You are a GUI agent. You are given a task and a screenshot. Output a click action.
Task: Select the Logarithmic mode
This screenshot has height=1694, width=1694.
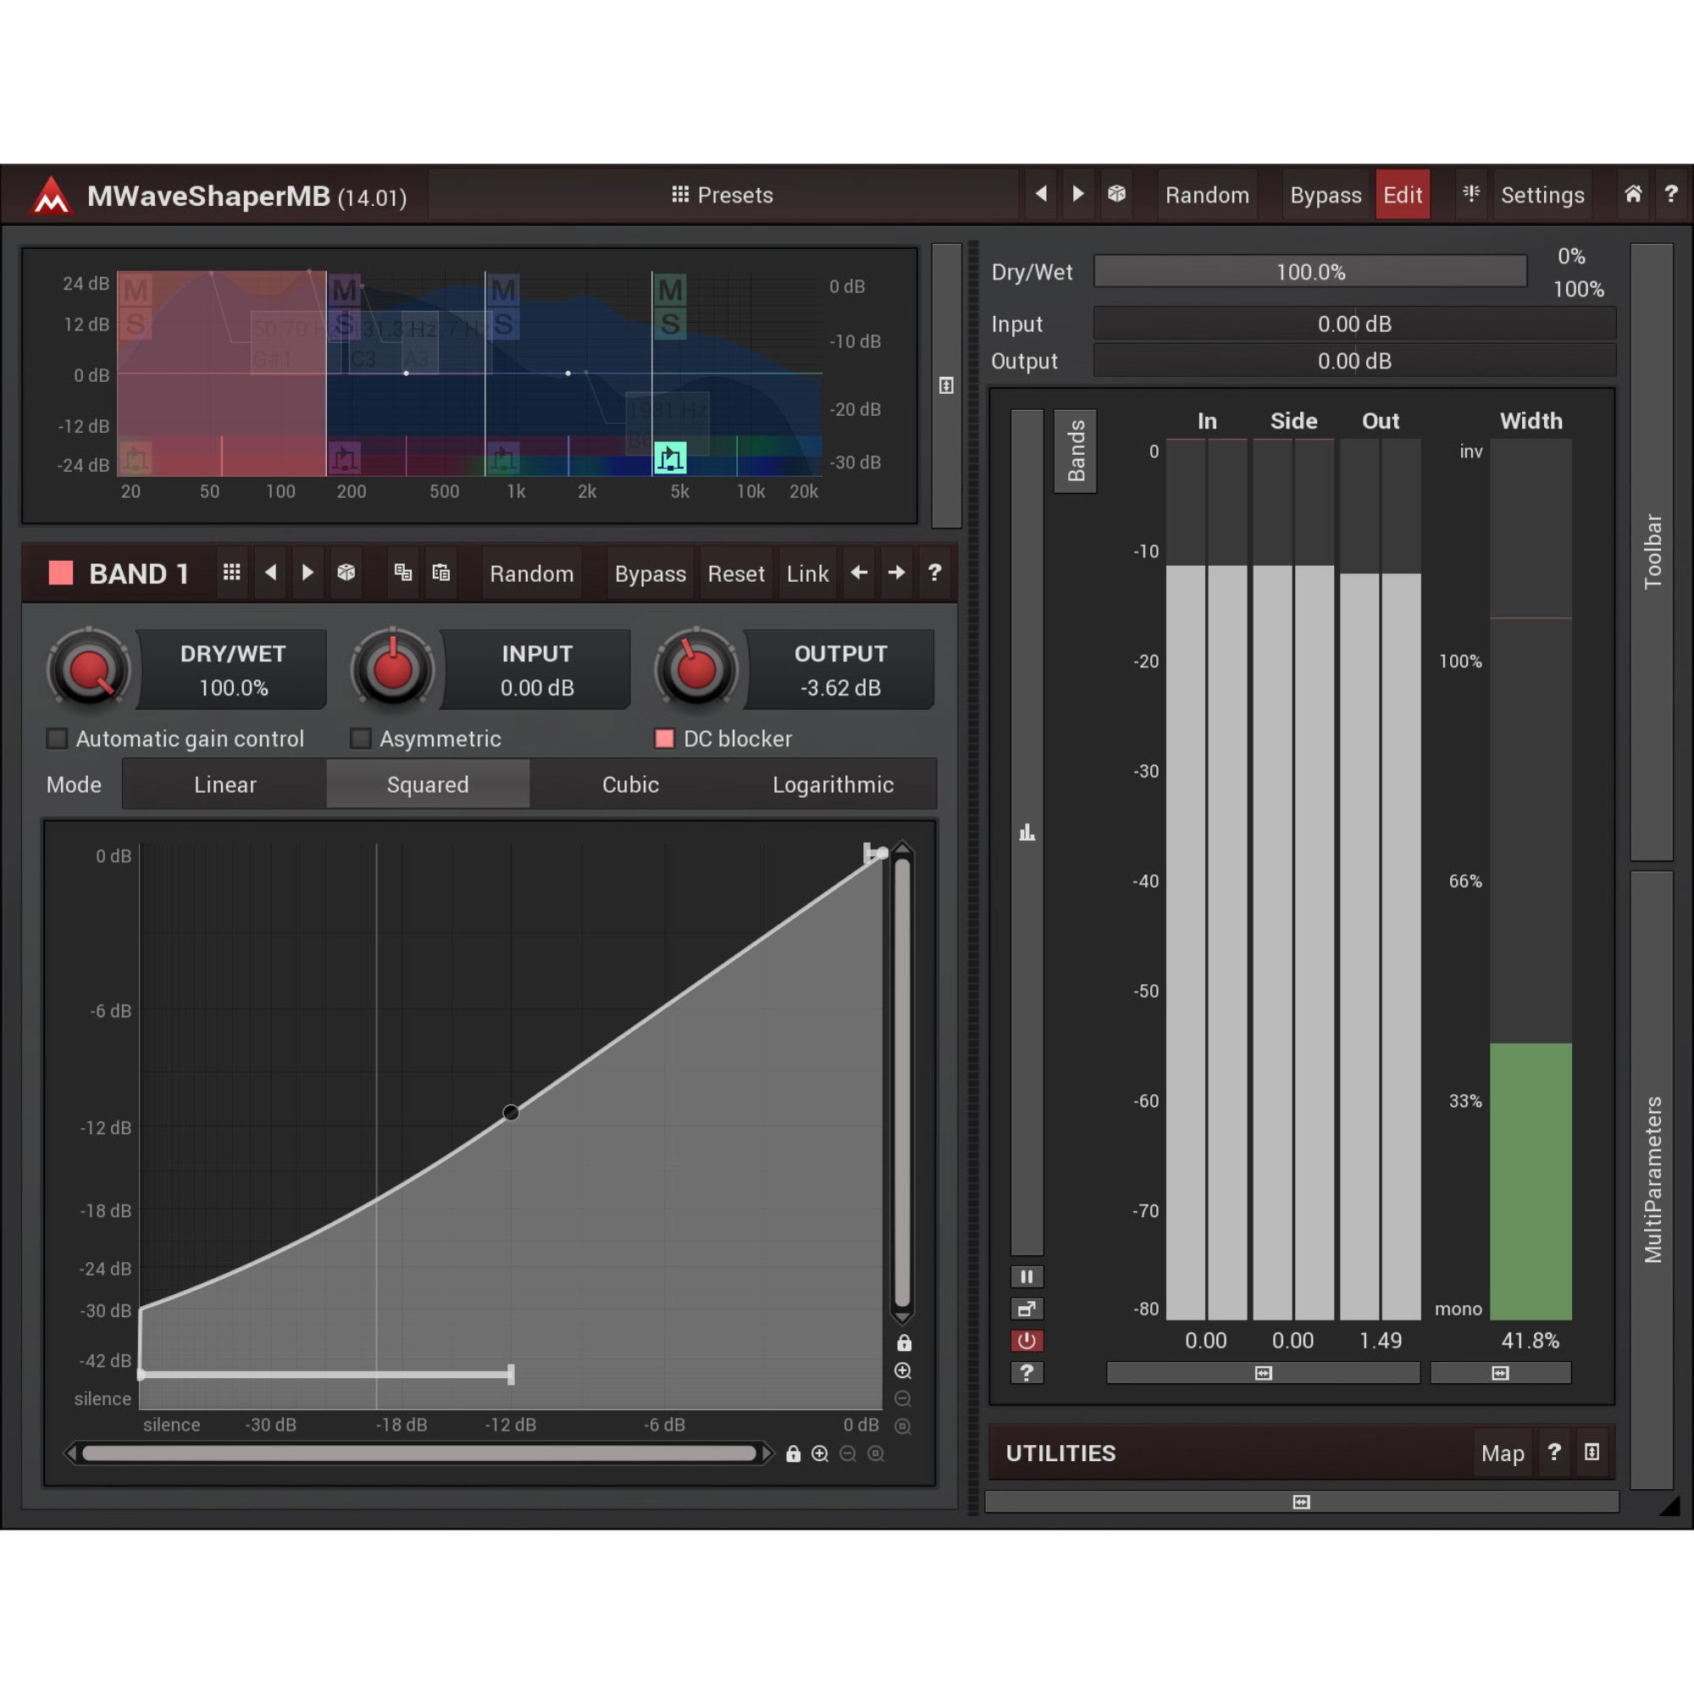coord(833,783)
